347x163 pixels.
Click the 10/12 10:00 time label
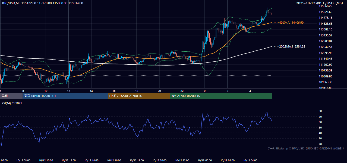46,161
